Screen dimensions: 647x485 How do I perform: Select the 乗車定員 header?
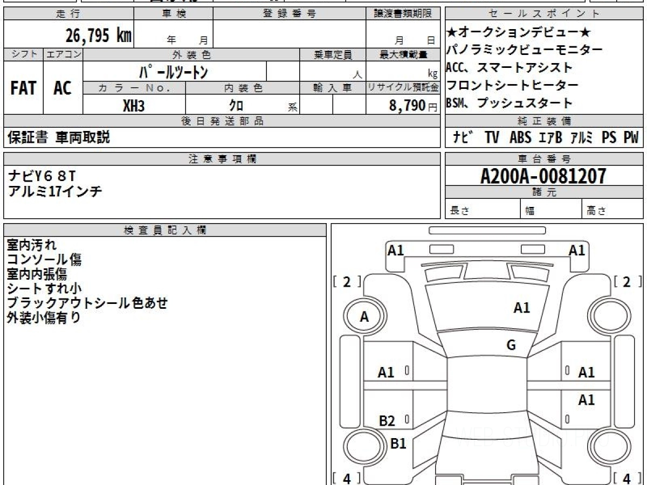[x=333, y=54]
